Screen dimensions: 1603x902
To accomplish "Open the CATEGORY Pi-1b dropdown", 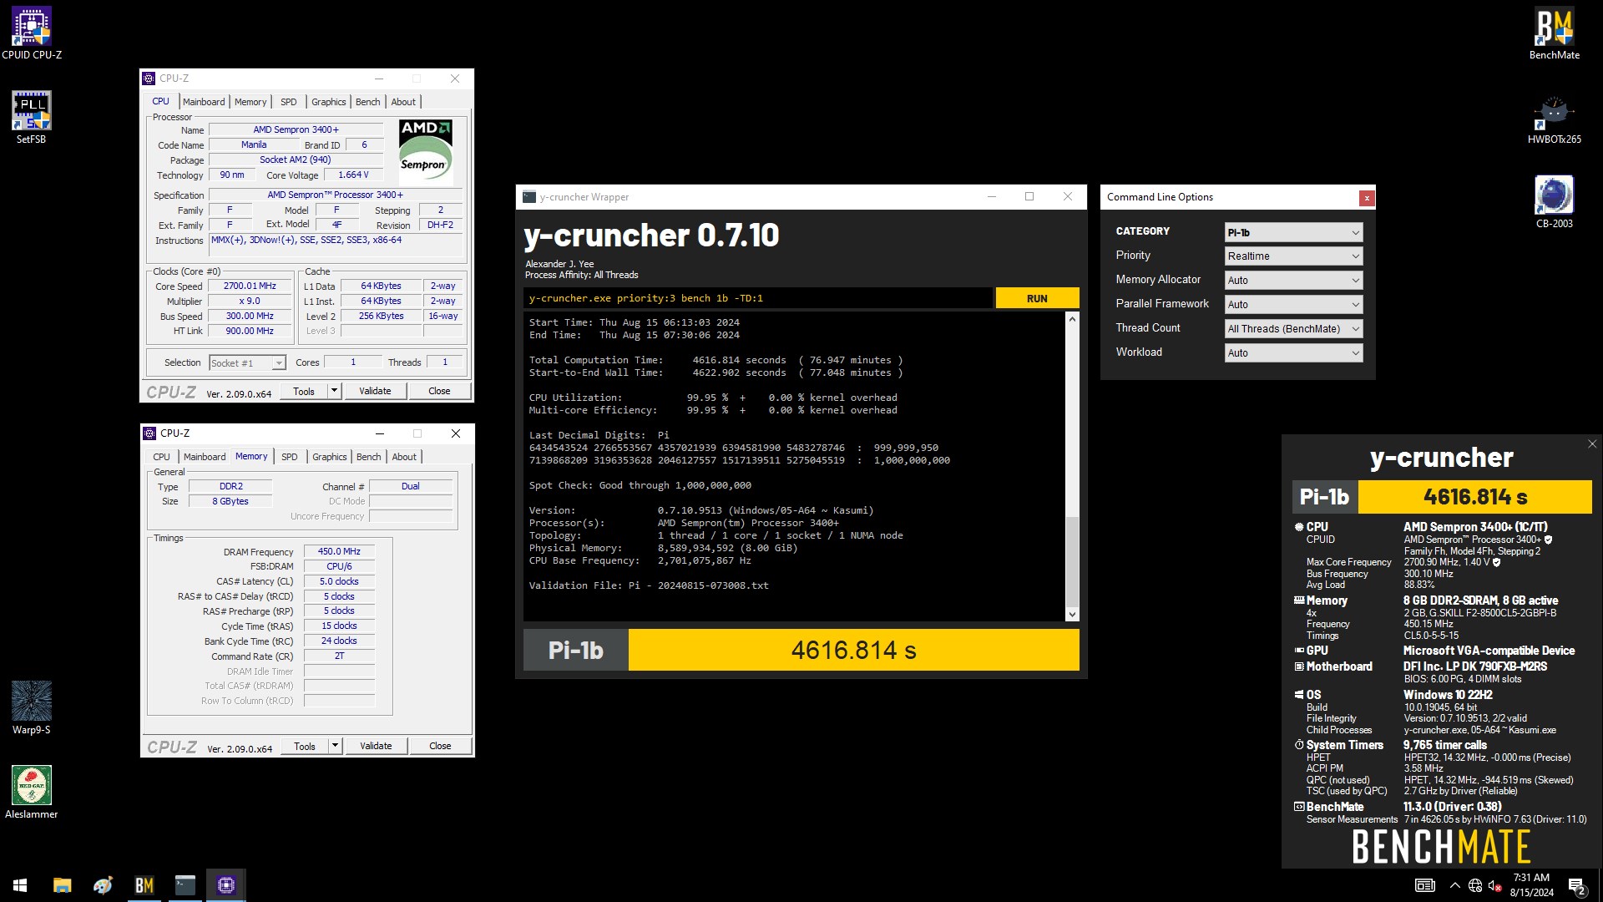I will tap(1293, 232).
